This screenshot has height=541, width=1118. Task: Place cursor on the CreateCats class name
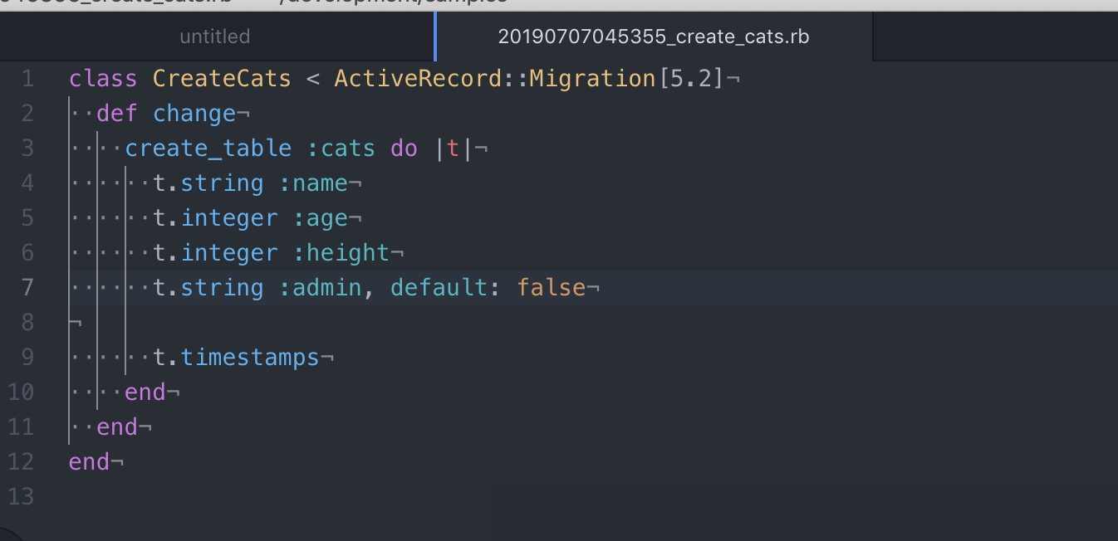pos(222,79)
